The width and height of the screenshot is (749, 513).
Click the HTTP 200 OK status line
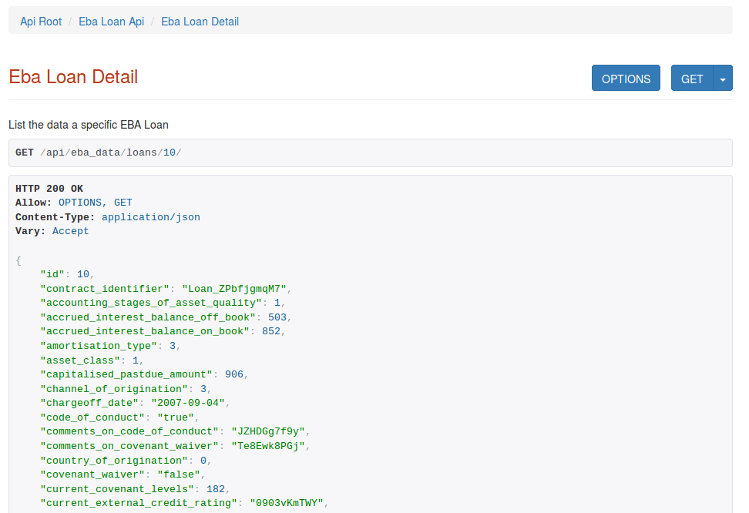tap(49, 189)
